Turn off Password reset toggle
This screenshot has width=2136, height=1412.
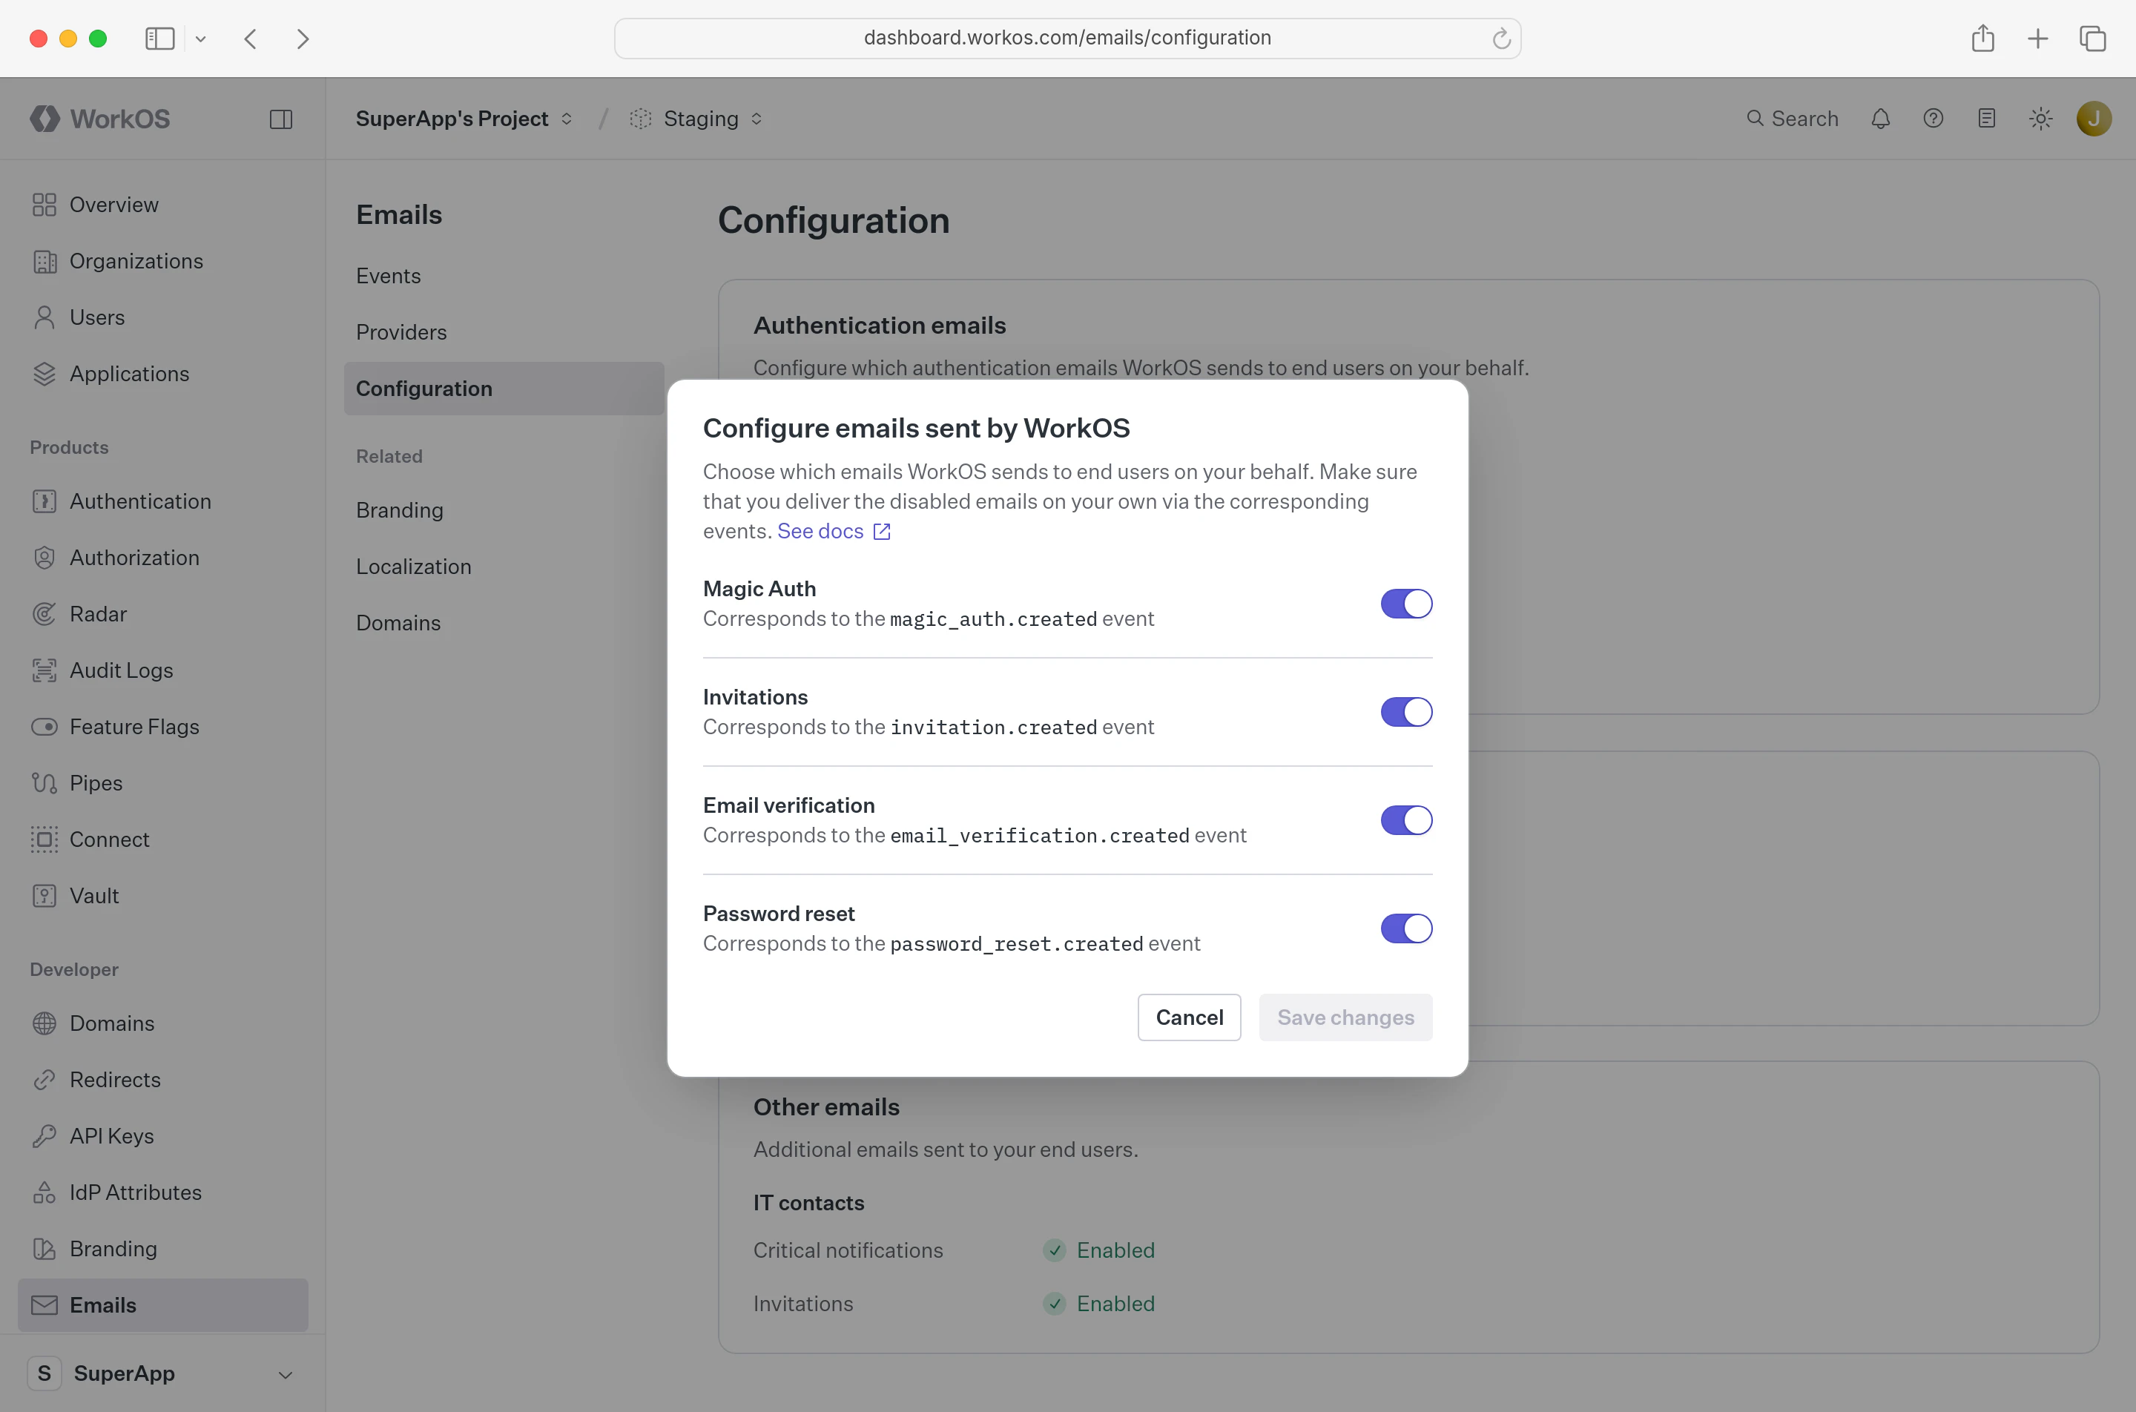point(1405,928)
